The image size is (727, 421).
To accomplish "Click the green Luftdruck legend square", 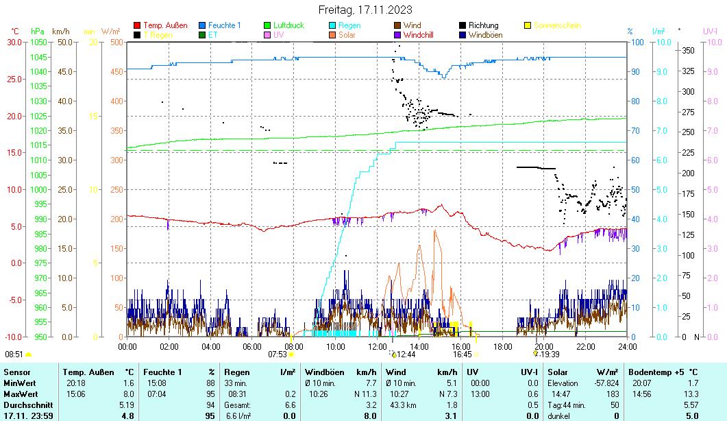I will pyautogui.click(x=267, y=25).
